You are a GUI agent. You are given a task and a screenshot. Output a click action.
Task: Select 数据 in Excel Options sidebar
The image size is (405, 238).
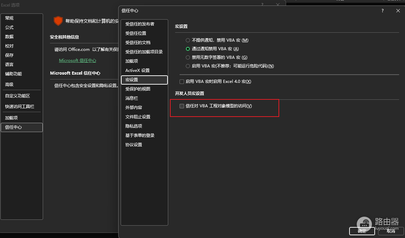tap(22, 36)
